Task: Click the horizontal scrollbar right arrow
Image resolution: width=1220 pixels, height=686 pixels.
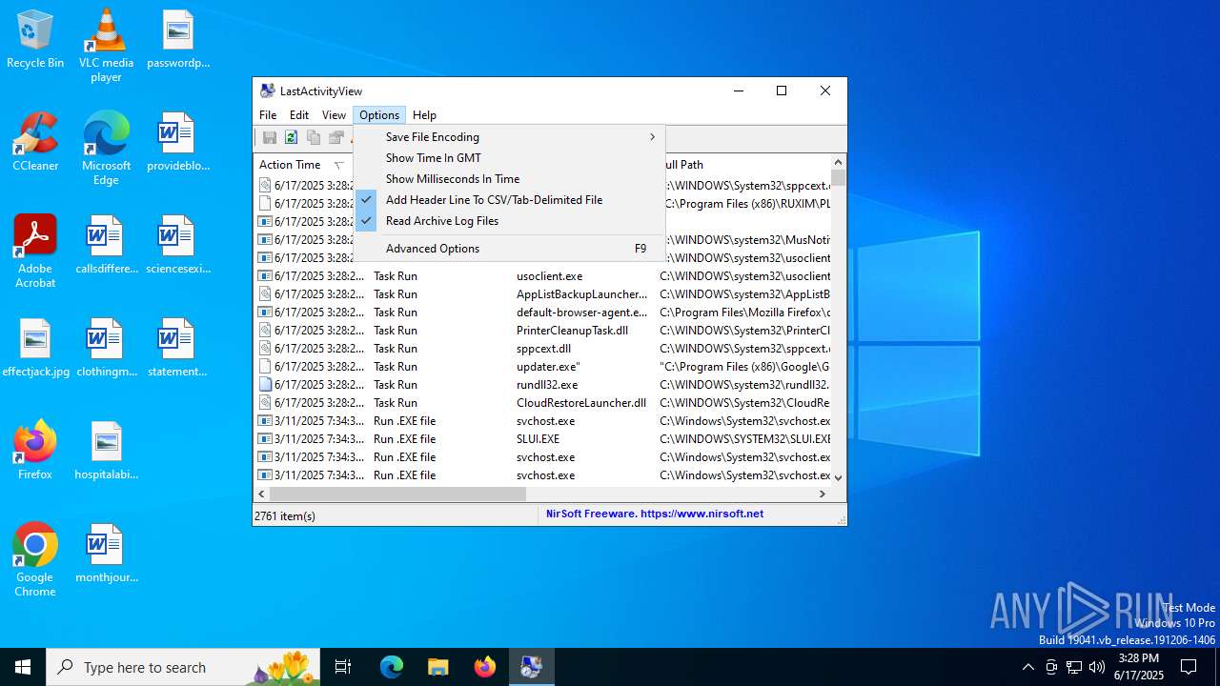Action: click(823, 494)
